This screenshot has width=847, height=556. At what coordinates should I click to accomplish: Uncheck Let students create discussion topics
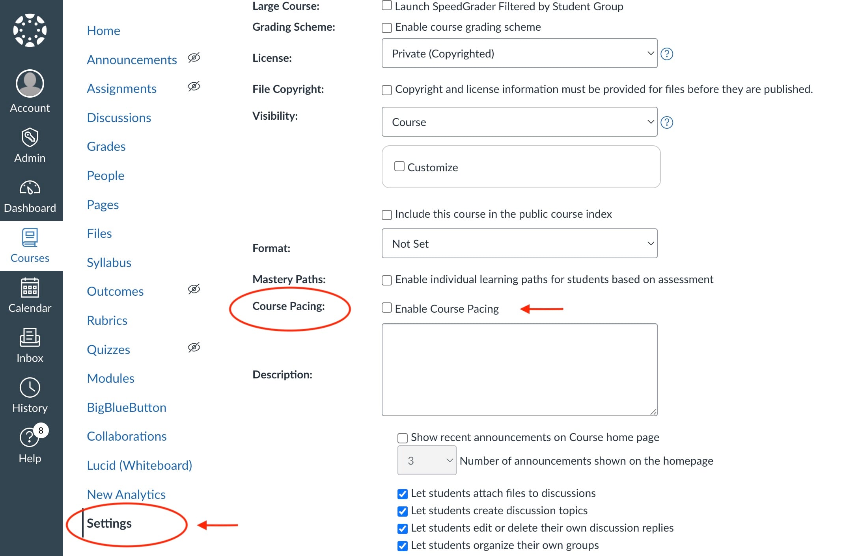[403, 511]
